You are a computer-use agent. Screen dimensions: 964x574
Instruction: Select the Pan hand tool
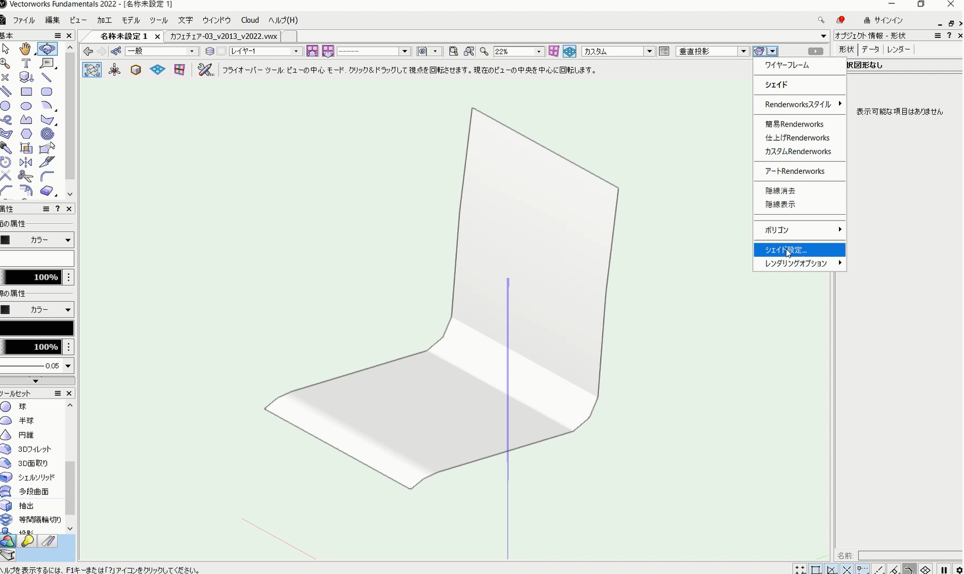(x=26, y=49)
